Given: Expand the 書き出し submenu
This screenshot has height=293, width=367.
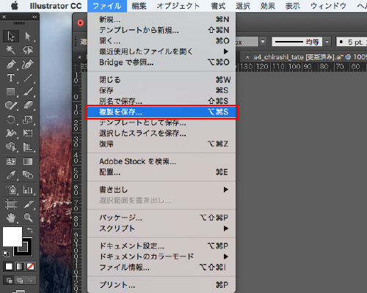Looking at the screenshot, I should click(161, 190).
